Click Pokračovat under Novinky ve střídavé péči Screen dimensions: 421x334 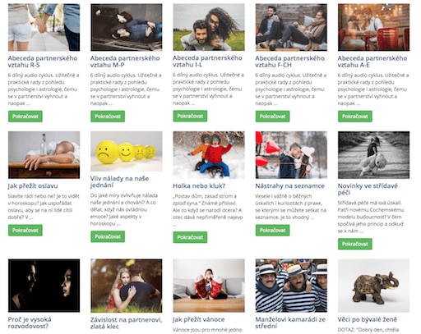[x=355, y=244]
